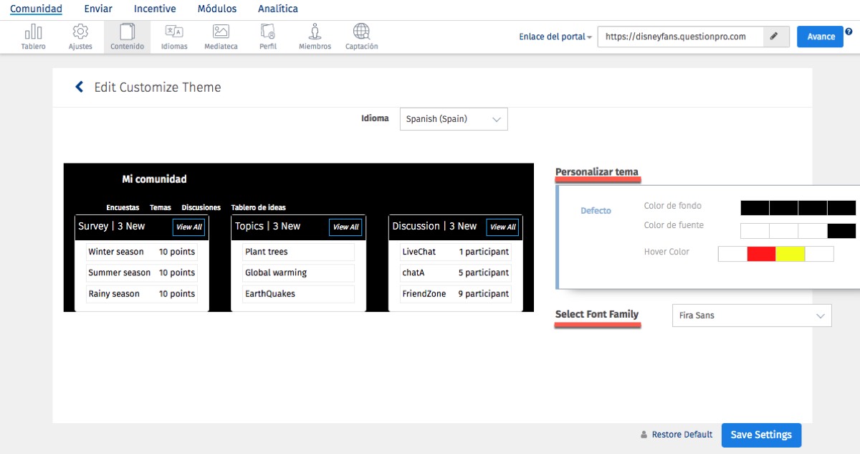Click the pencil edit icon beside portal URL
The width and height of the screenshot is (860, 454).
(x=775, y=37)
